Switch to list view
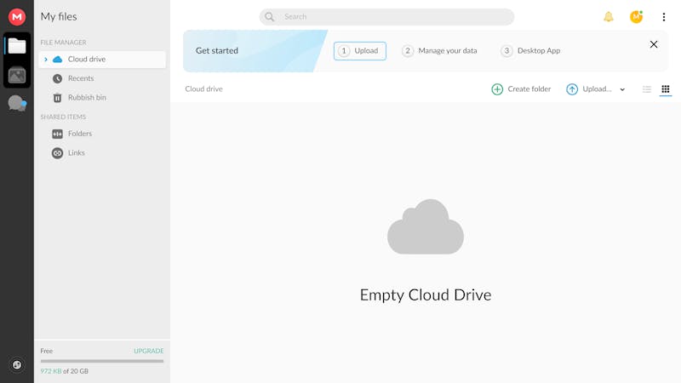 pos(647,89)
